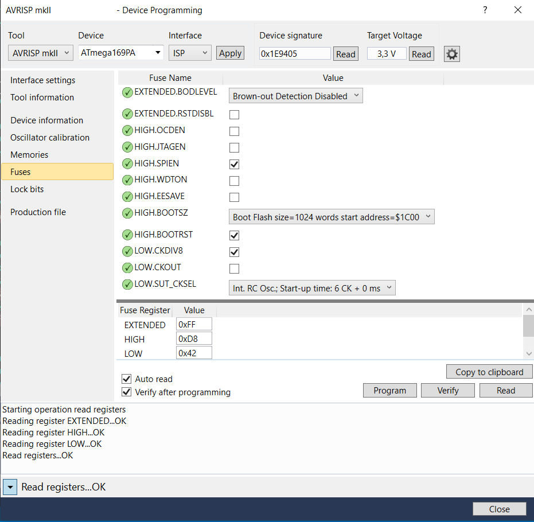This screenshot has height=522, width=534.
Task: Open the tool settings gear icon
Action: click(451, 54)
